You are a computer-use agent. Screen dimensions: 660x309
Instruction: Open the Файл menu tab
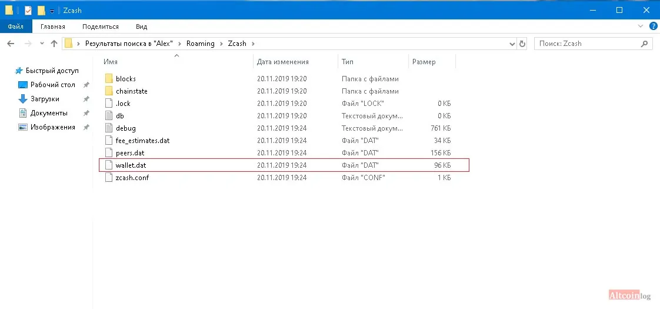click(x=15, y=26)
